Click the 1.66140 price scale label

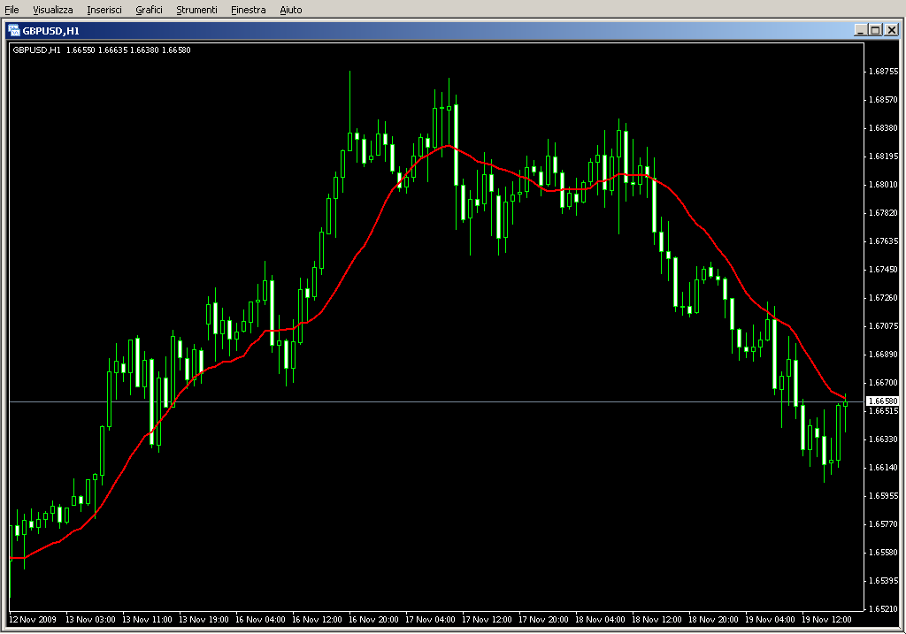884,468
